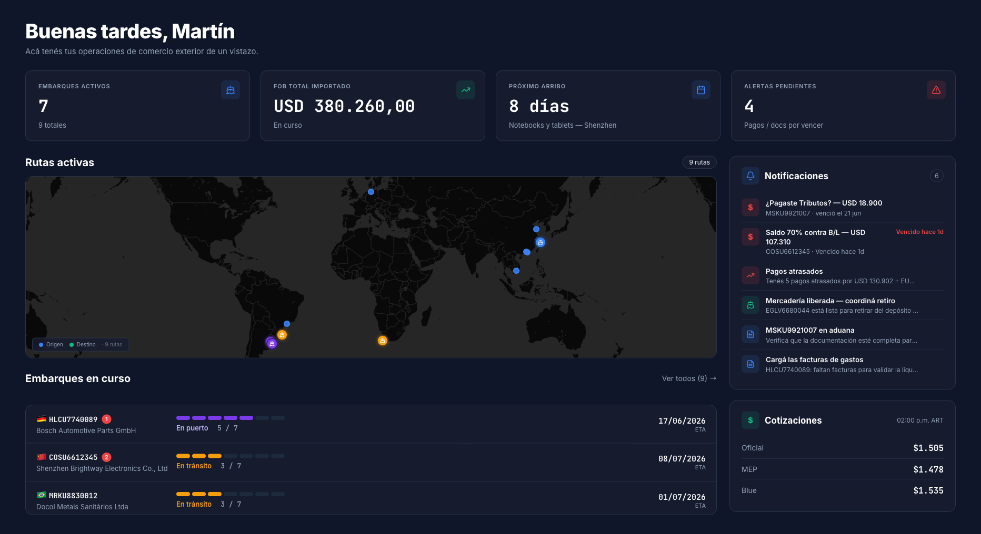Open shipment row HLCU7740089
This screenshot has width=981, height=534.
[371, 424]
